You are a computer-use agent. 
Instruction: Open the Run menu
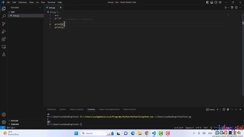click(x=43, y=2)
